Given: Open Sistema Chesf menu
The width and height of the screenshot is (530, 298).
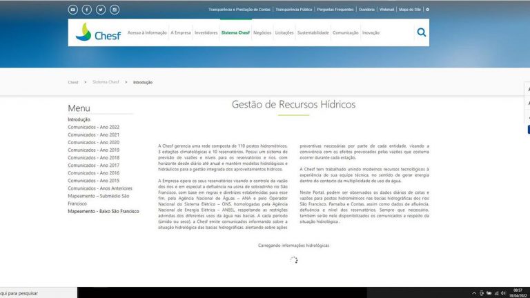Looking at the screenshot, I should point(235,33).
